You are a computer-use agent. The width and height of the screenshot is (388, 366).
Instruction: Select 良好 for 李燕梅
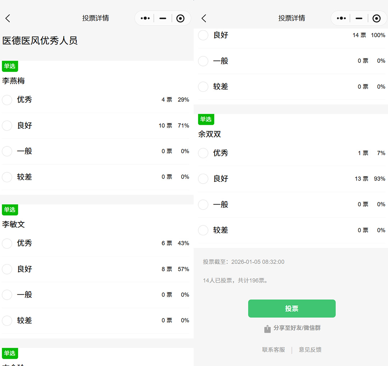(x=7, y=126)
